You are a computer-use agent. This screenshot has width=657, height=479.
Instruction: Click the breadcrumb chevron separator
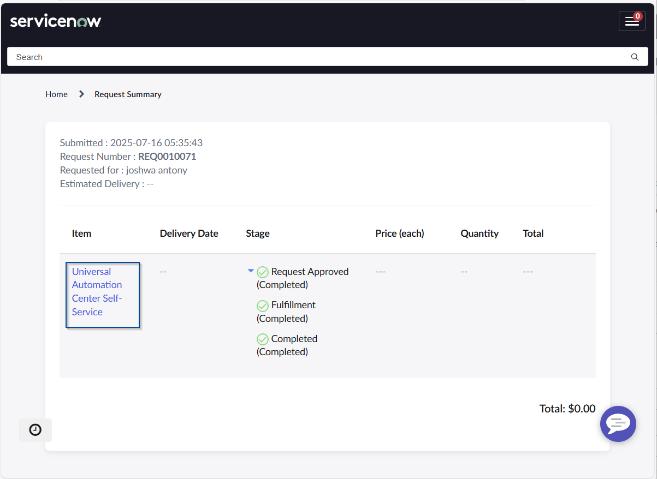[82, 94]
